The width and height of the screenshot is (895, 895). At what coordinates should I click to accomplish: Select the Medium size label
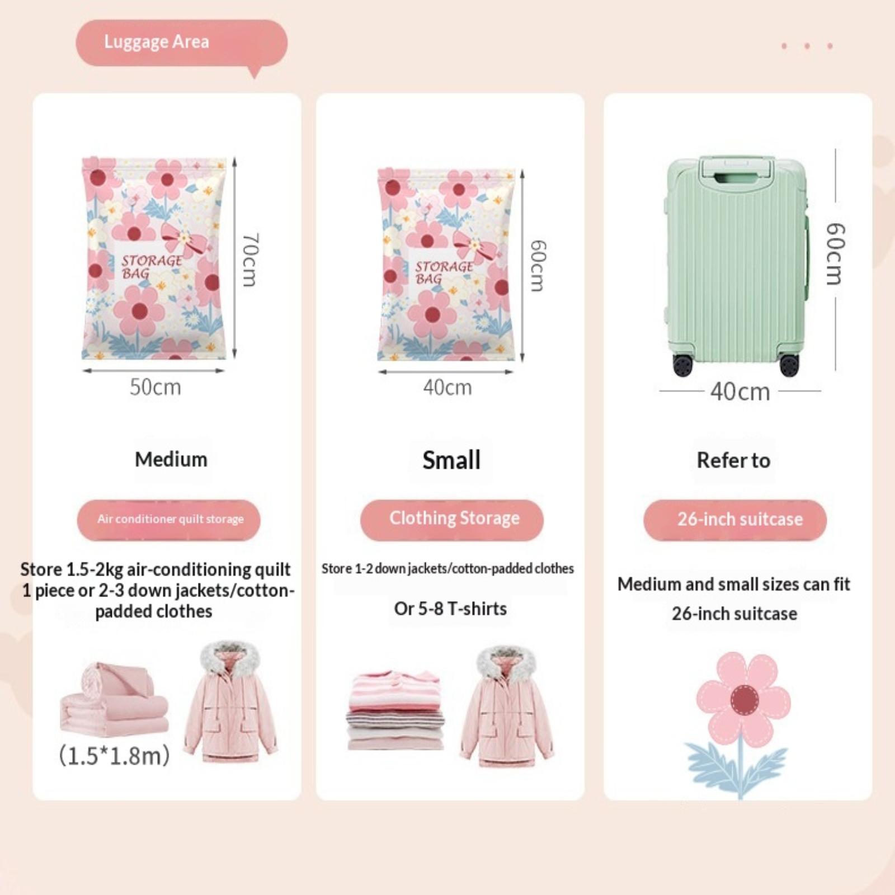click(171, 459)
